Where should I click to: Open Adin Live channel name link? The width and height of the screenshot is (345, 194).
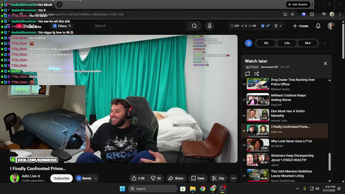tap(29, 176)
